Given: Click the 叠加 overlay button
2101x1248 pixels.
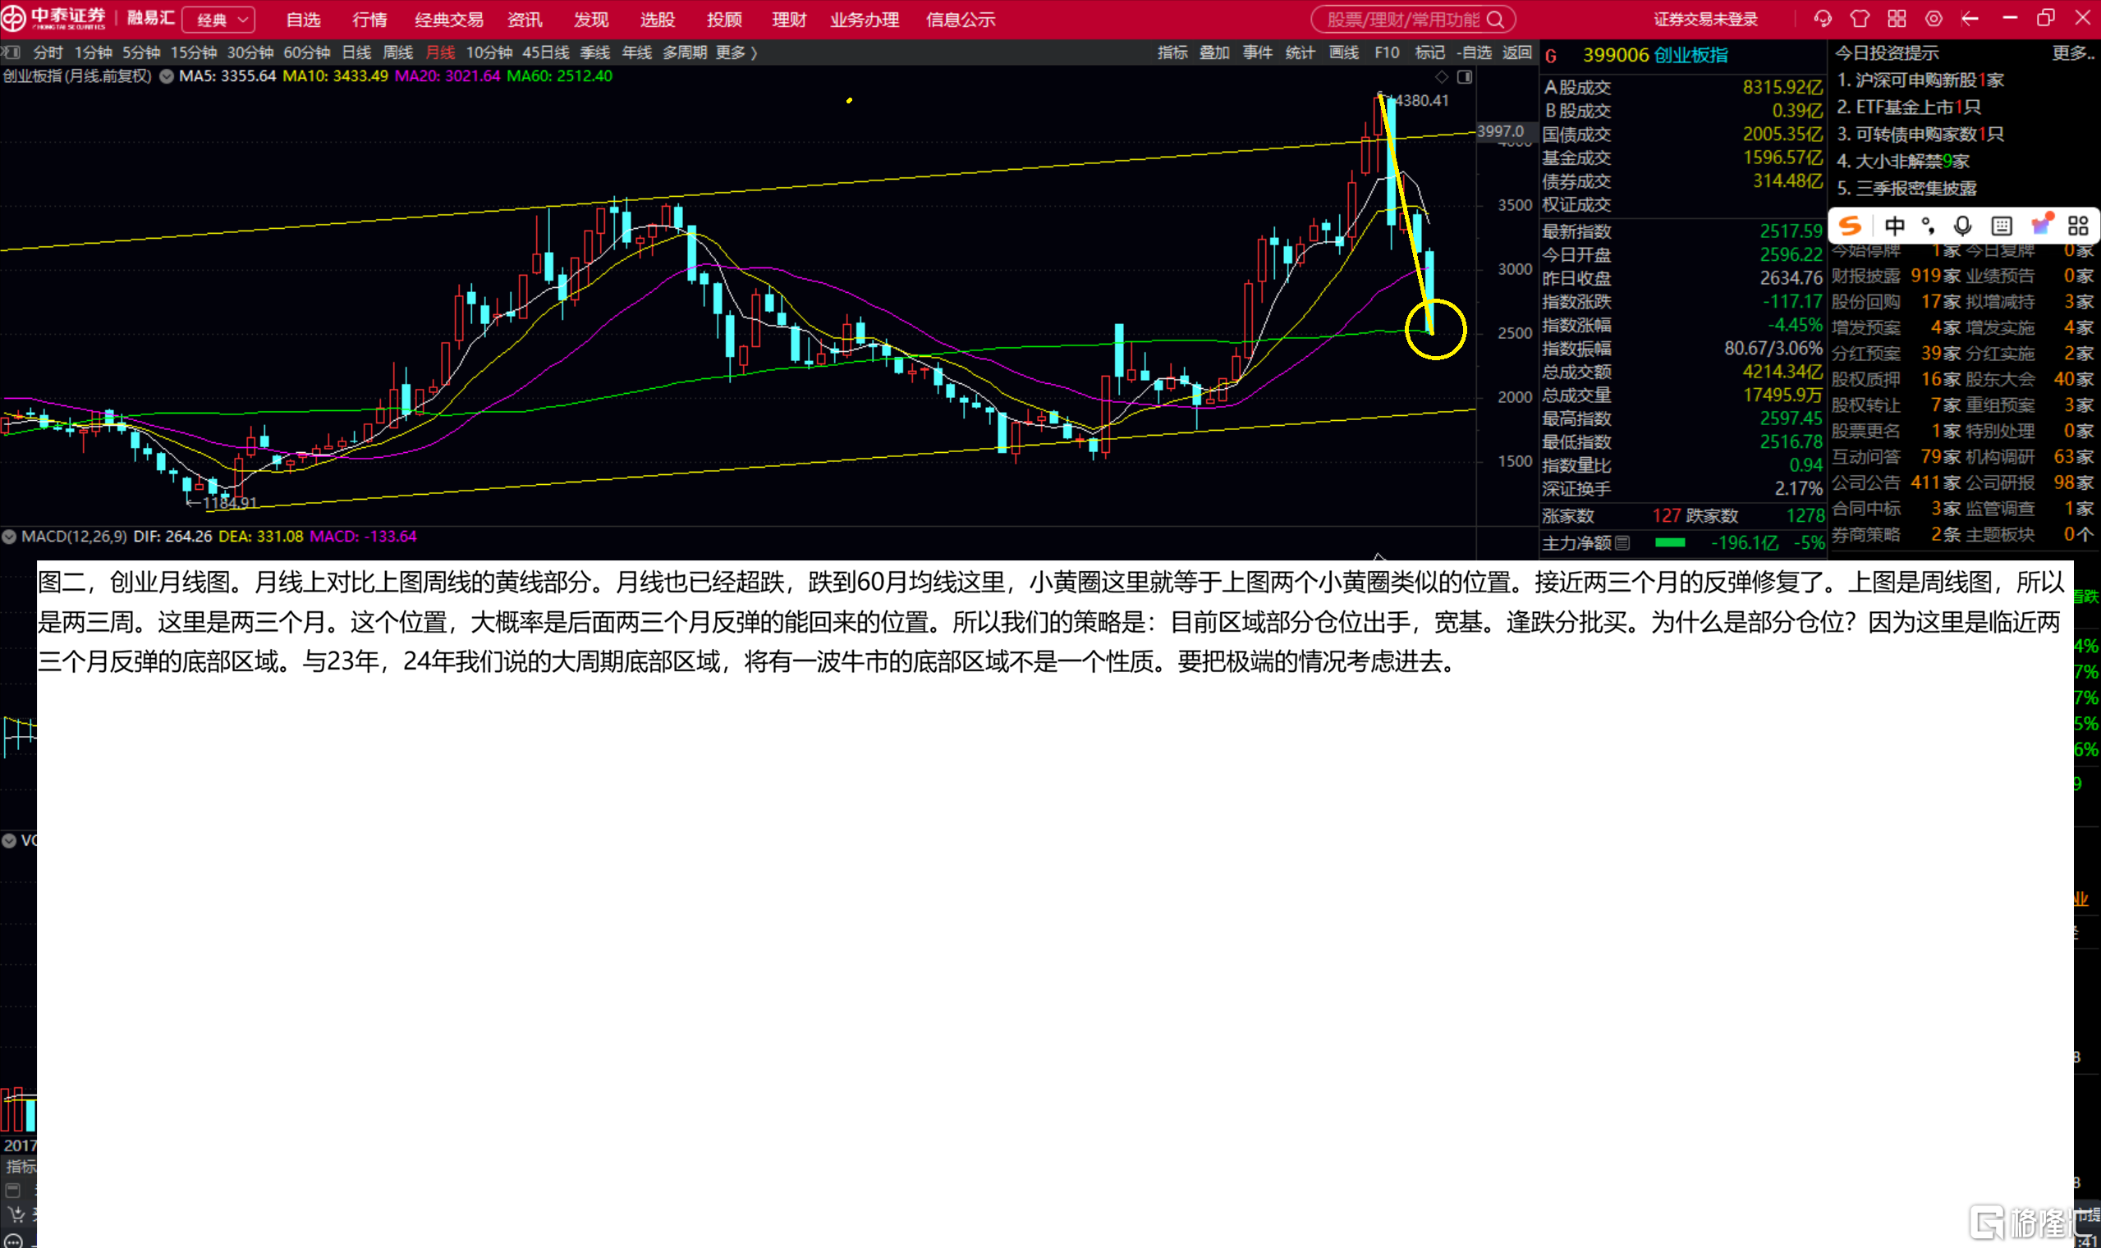Looking at the screenshot, I should pyautogui.click(x=1214, y=53).
